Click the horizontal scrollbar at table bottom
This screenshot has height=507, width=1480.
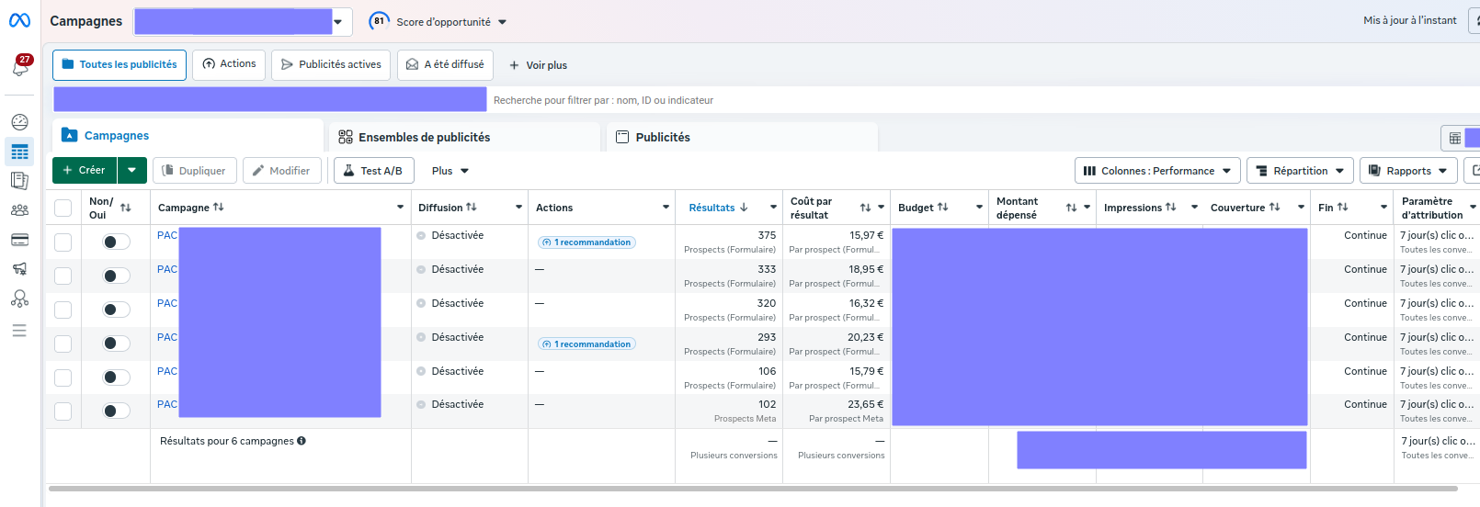tap(752, 489)
